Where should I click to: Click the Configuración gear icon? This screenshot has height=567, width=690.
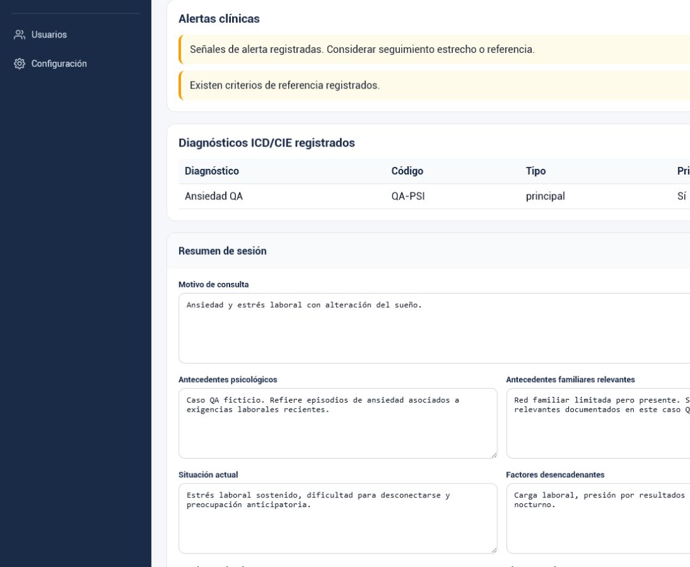[19, 64]
